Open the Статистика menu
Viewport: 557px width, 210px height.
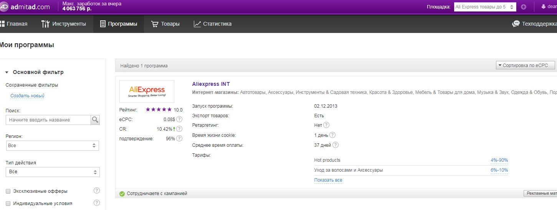[x=213, y=24]
